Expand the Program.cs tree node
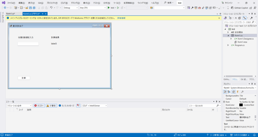258x137 pixels. click(228, 45)
